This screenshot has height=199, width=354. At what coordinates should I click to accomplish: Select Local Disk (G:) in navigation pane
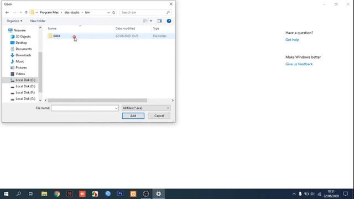click(x=25, y=99)
